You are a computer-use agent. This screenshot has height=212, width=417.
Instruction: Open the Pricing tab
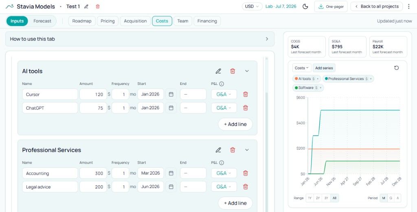tap(108, 21)
